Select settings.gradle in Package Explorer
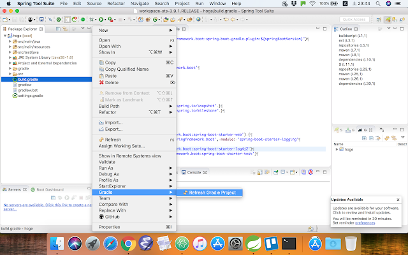This screenshot has width=408, height=255. point(31,96)
